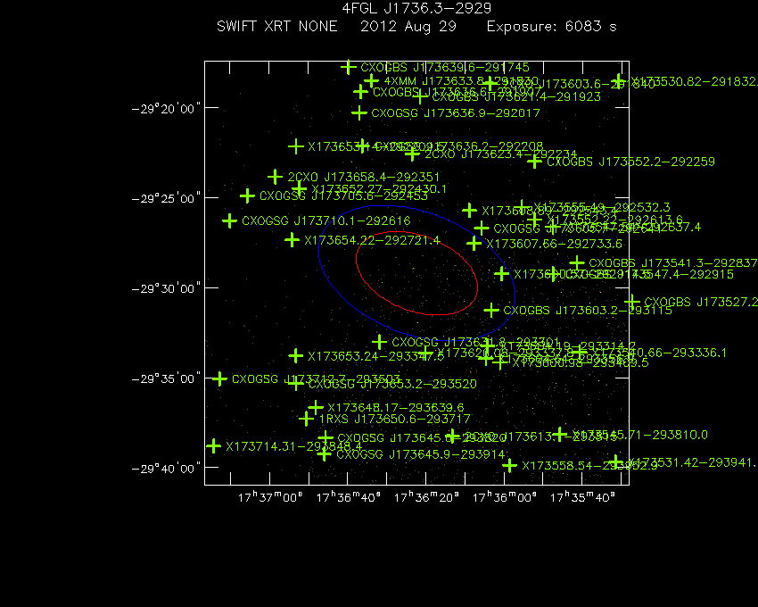
Task: Select the source label X173530.82-291832
Action: coord(694,81)
